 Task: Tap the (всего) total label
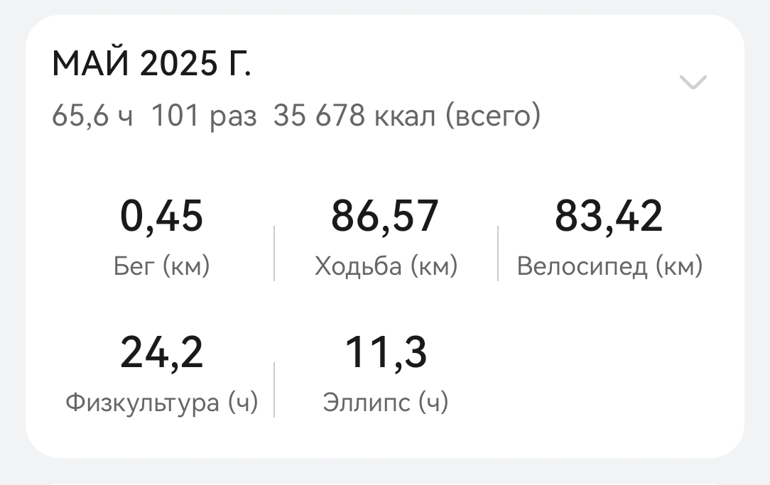point(493,116)
